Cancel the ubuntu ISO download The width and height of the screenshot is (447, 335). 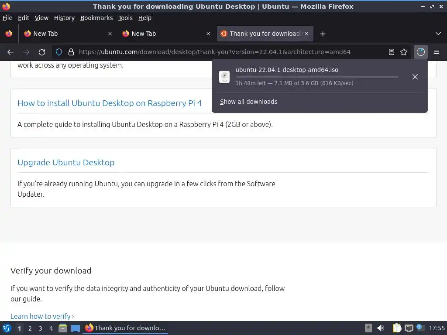click(x=415, y=77)
